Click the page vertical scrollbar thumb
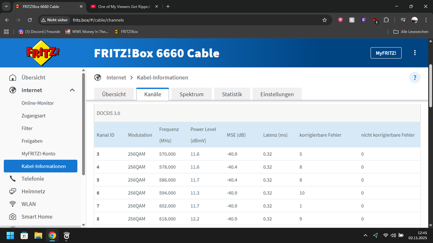Screen dimensions: 433x243 430,86
